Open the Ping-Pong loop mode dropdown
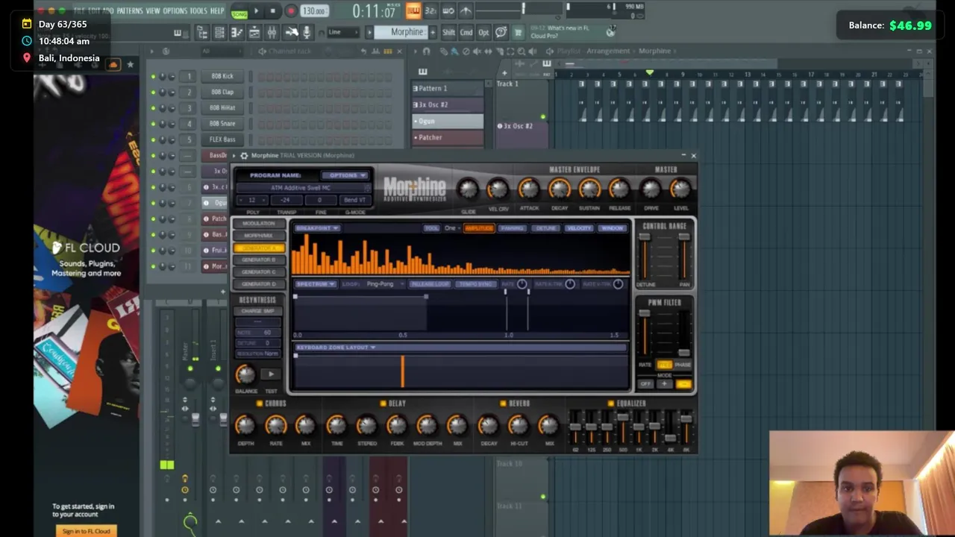The height and width of the screenshot is (537, 955). pos(383,284)
